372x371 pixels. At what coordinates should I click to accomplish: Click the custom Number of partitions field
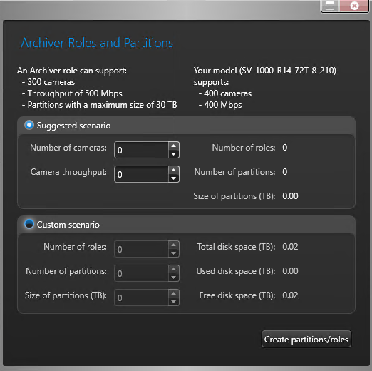coord(142,273)
